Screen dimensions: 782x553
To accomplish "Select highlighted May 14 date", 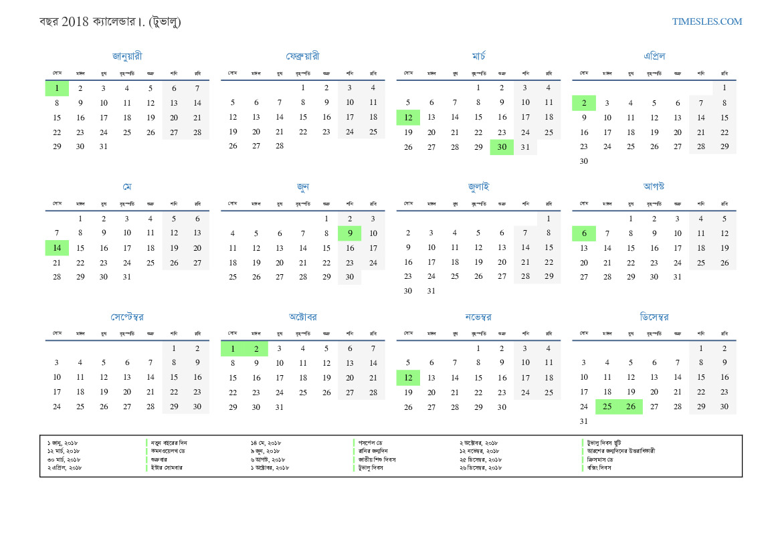I will point(57,248).
